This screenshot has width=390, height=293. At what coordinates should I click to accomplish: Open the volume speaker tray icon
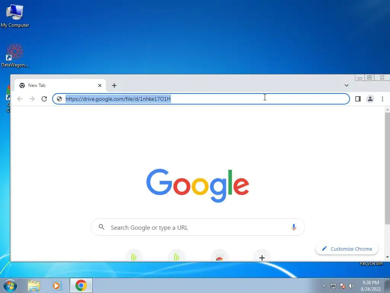pyautogui.click(x=352, y=286)
